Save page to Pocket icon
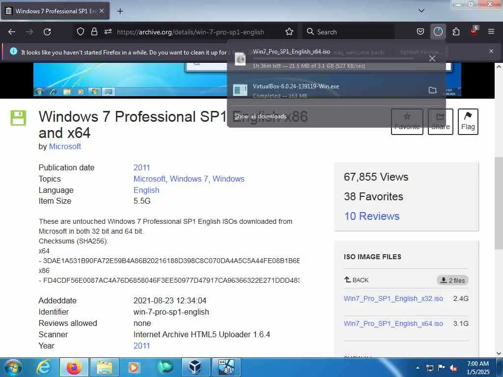 click(x=420, y=32)
